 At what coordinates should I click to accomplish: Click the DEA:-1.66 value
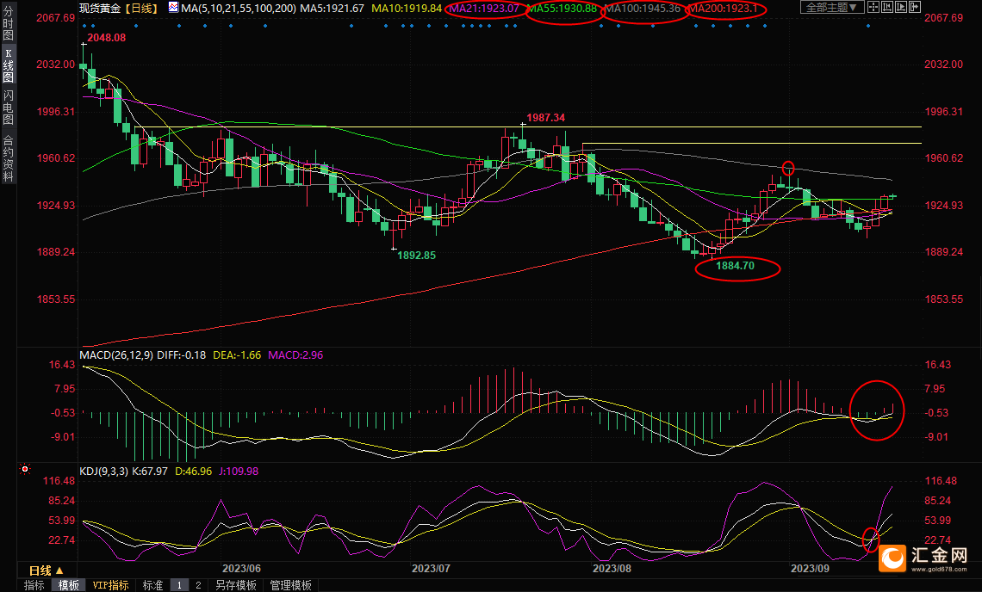tap(237, 355)
